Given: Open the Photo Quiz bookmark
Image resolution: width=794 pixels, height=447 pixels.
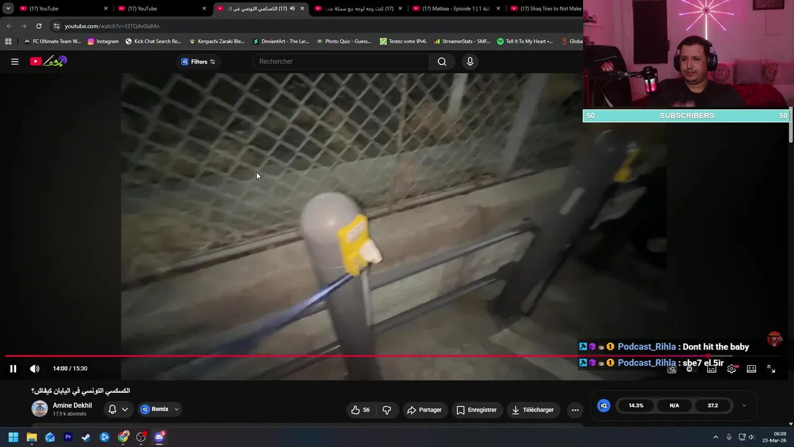Looking at the screenshot, I should pyautogui.click(x=344, y=42).
